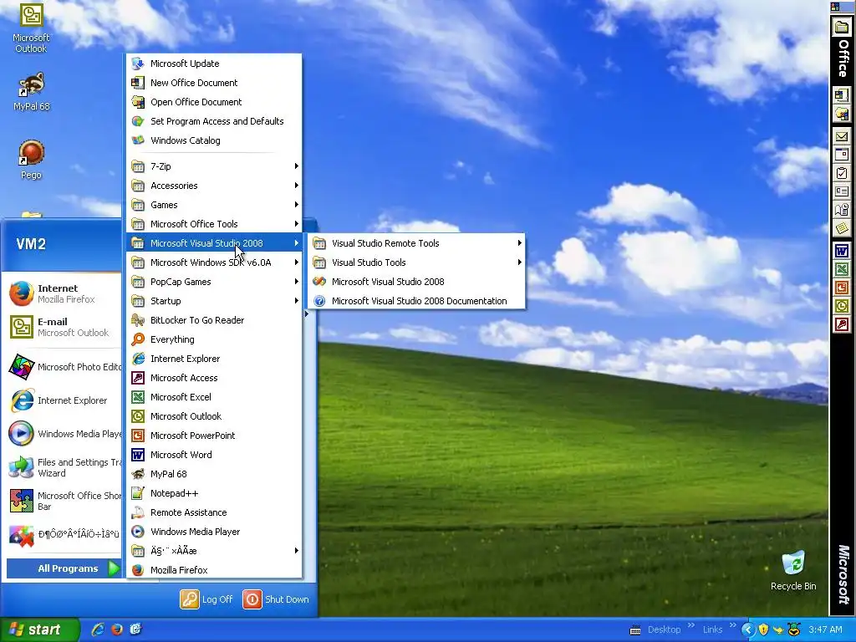The width and height of the screenshot is (856, 642).
Task: Click the Log Off button
Action: (x=207, y=599)
